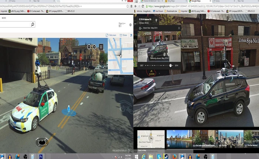Open the Iron Forum bookmark
The image size is (259, 159).
[x=158, y=11]
